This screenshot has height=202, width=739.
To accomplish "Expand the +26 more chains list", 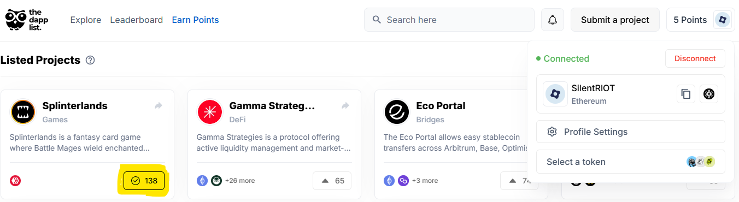I will pyautogui.click(x=240, y=181).
